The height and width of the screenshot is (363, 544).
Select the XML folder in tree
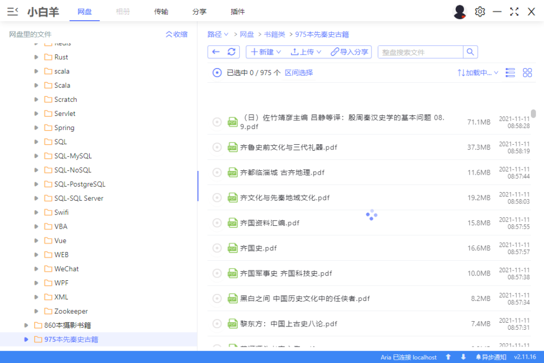pos(61,297)
